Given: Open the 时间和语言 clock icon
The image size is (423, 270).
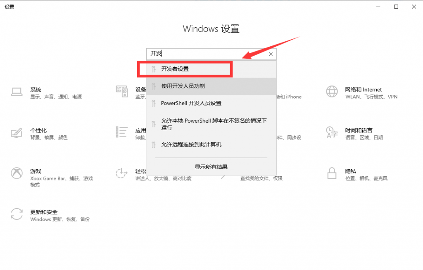Looking at the screenshot, I should click(332, 132).
